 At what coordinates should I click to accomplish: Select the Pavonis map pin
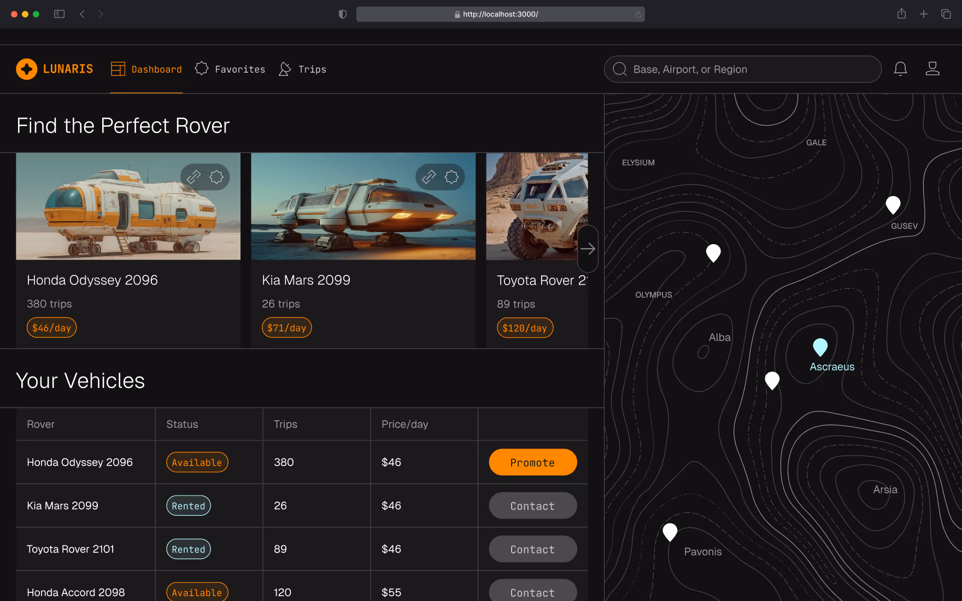tap(670, 532)
